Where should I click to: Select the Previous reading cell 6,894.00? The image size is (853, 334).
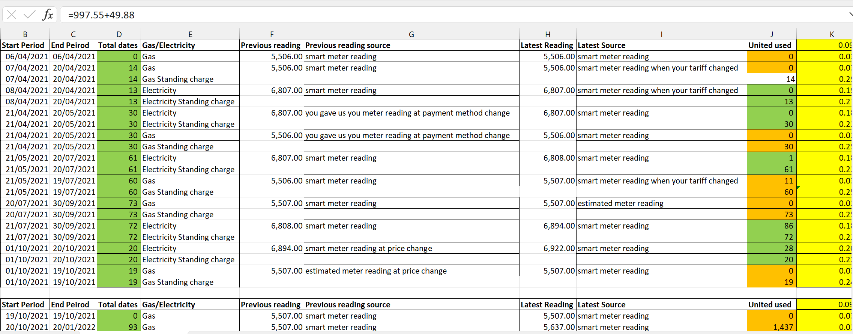pyautogui.click(x=272, y=248)
